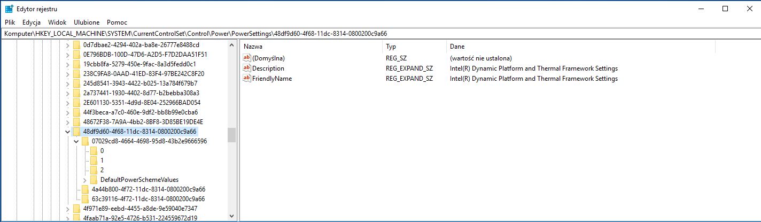This screenshot has height=222, width=761.
Task: Click the string icon next to FriendlyName value
Action: 246,79
